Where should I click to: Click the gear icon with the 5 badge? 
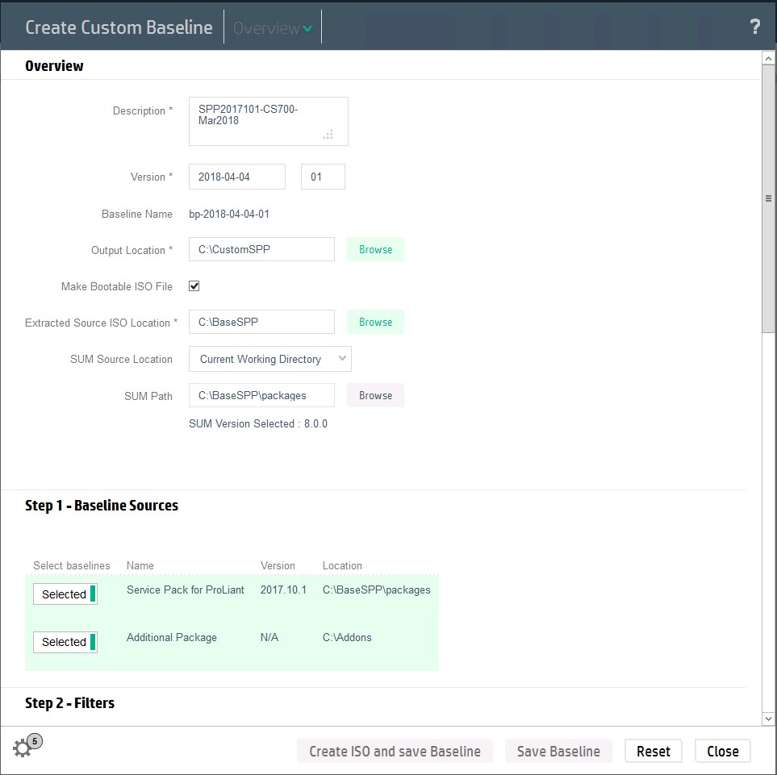coord(22,748)
